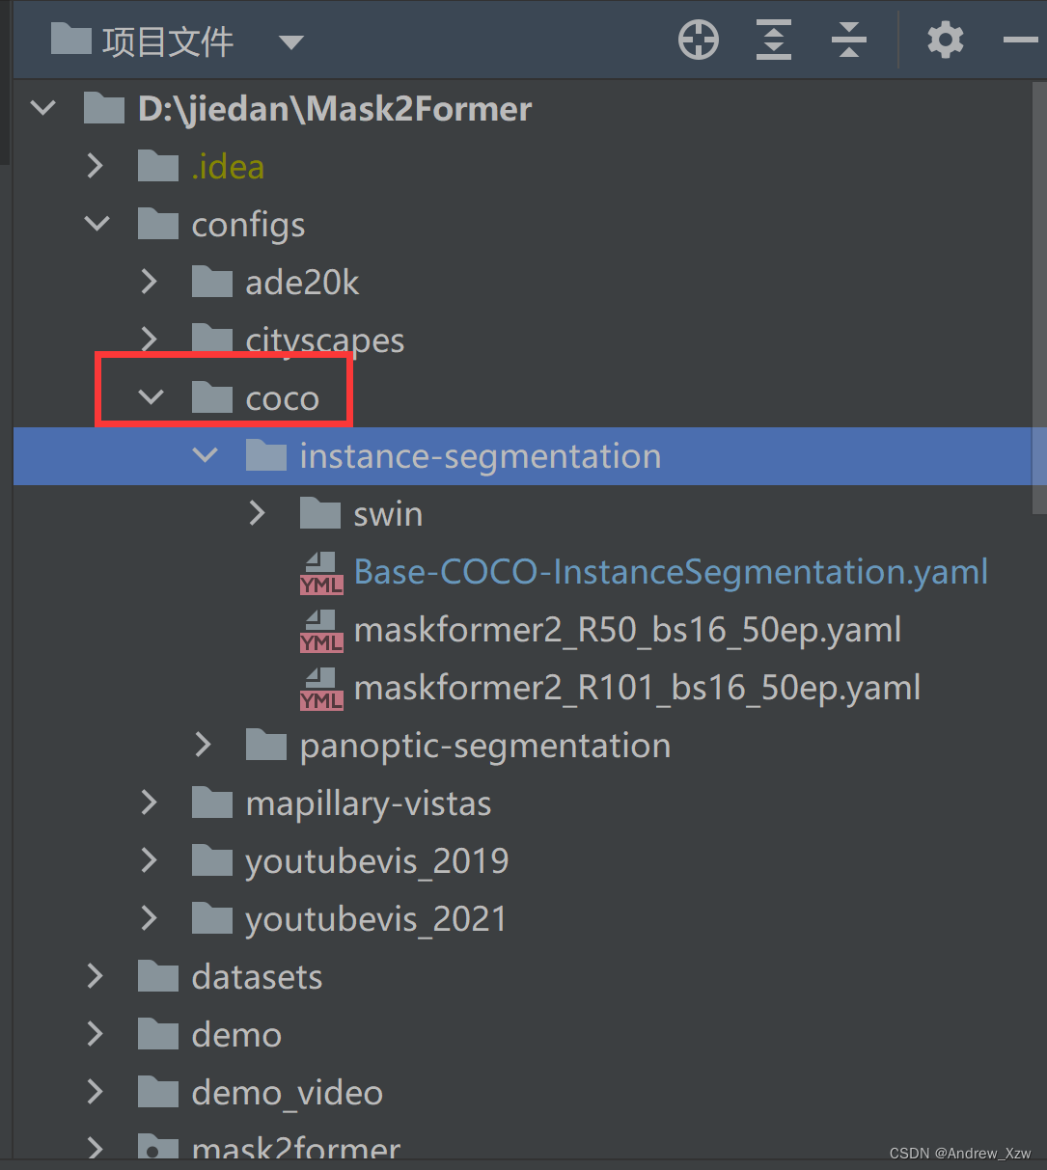Open the project view settings gear icon

944,40
